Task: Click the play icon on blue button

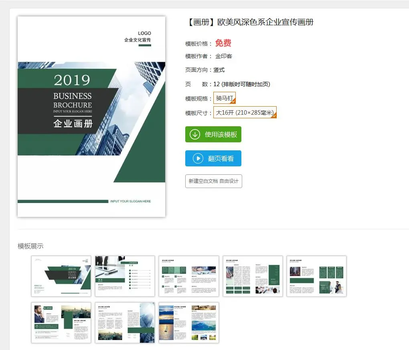Action: point(198,158)
